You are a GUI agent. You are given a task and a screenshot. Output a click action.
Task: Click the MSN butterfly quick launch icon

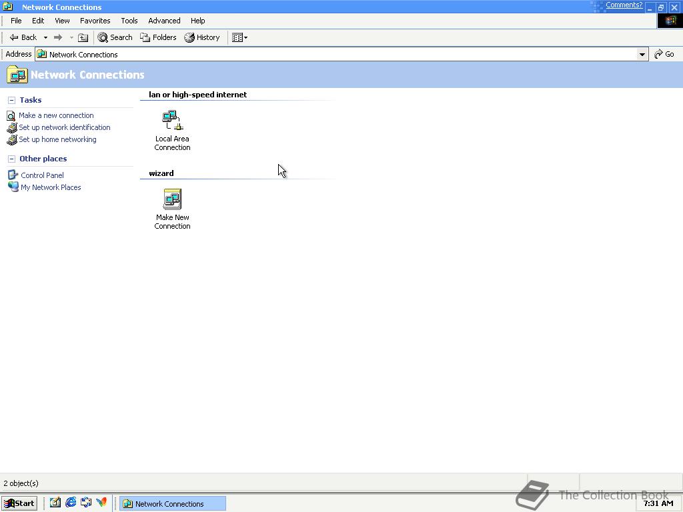coord(101,503)
